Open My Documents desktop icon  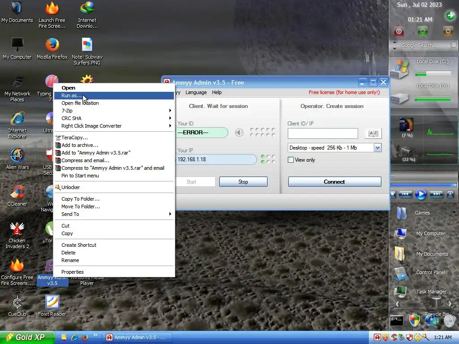point(17,12)
